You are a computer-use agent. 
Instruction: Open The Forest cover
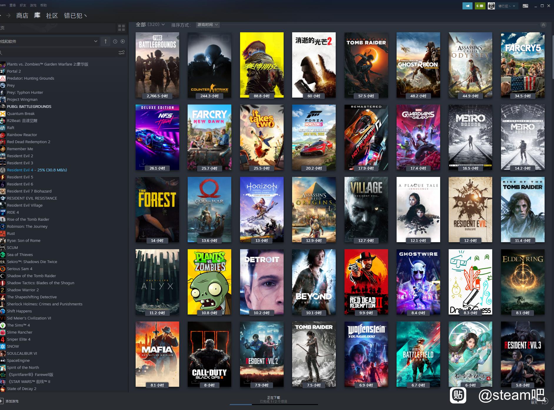coord(157,210)
